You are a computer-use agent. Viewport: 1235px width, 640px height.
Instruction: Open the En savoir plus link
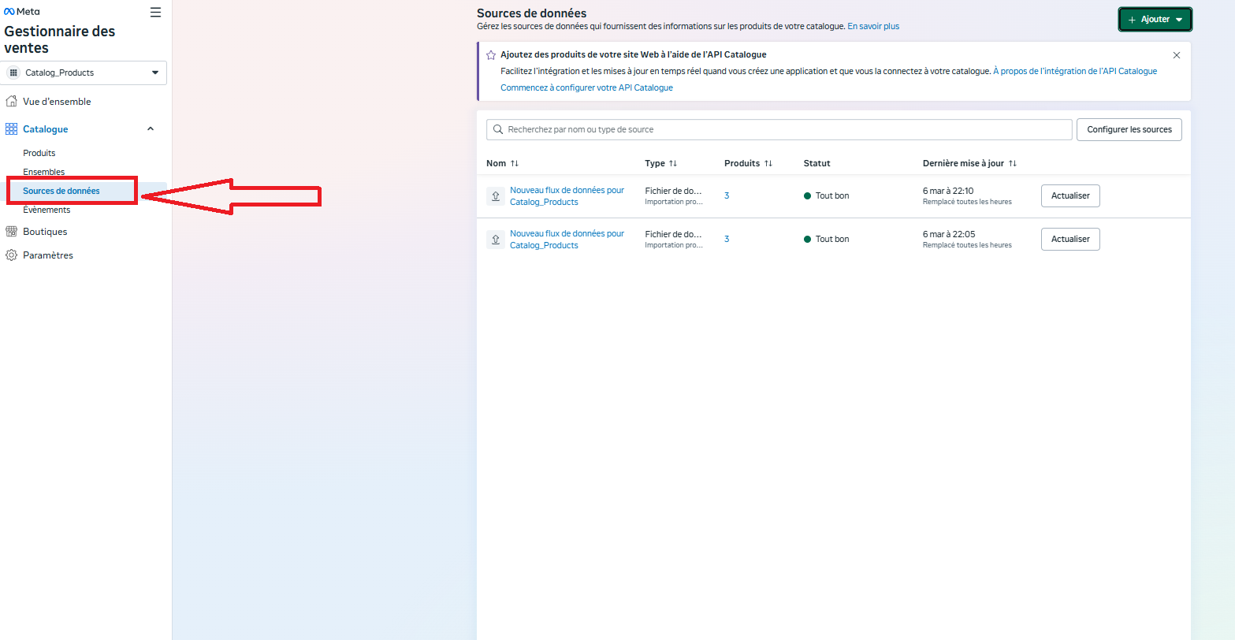coord(872,26)
